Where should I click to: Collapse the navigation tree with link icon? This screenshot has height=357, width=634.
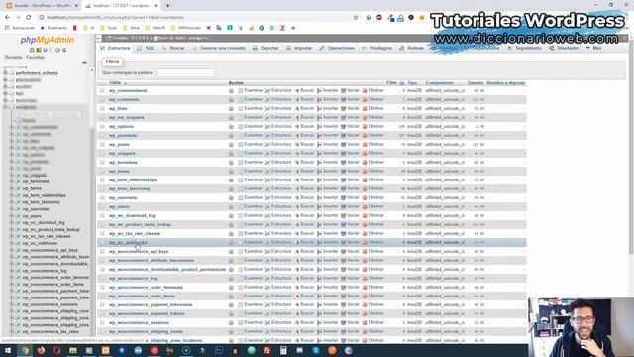click(x=84, y=63)
